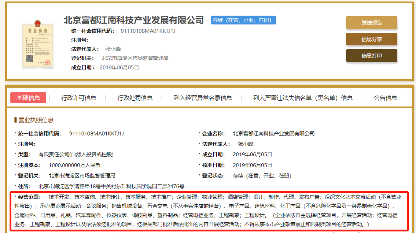Open the business license thumbnail image
This screenshot has height=234, width=416.
click(37, 45)
